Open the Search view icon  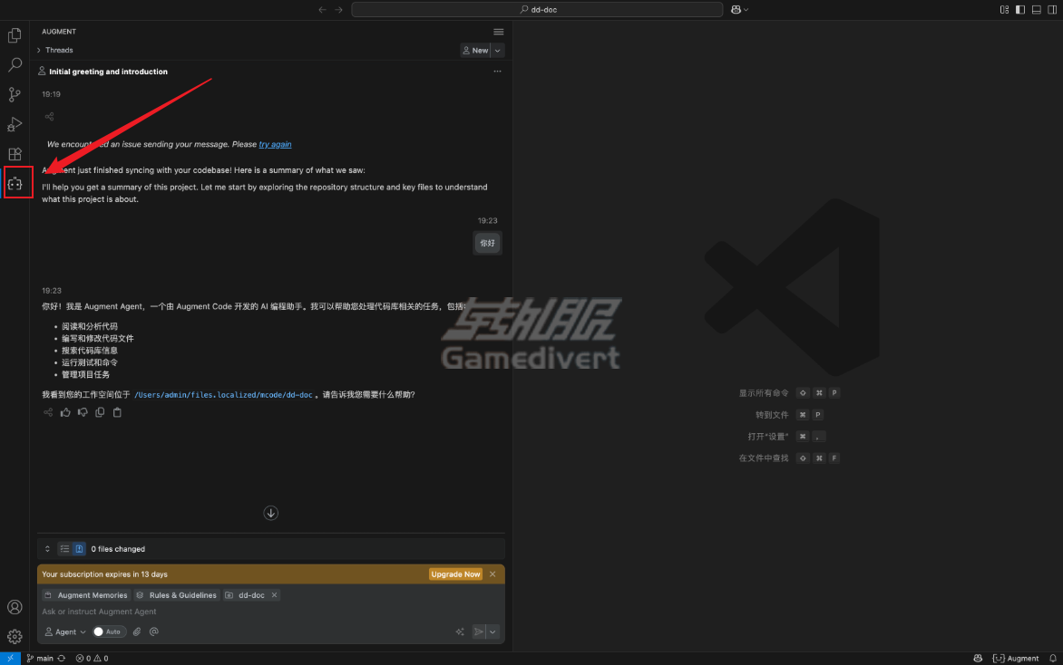pos(14,64)
